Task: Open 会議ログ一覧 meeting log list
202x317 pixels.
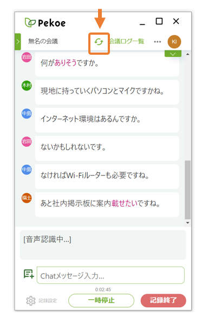Action: (x=127, y=41)
